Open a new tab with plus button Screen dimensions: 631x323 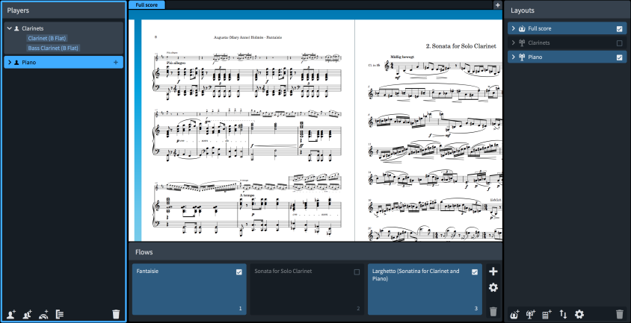[x=498, y=4]
